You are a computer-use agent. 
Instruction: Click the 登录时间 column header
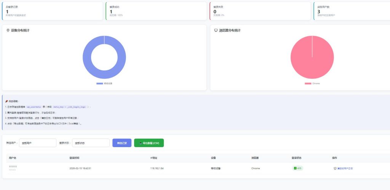pyautogui.click(x=74, y=158)
